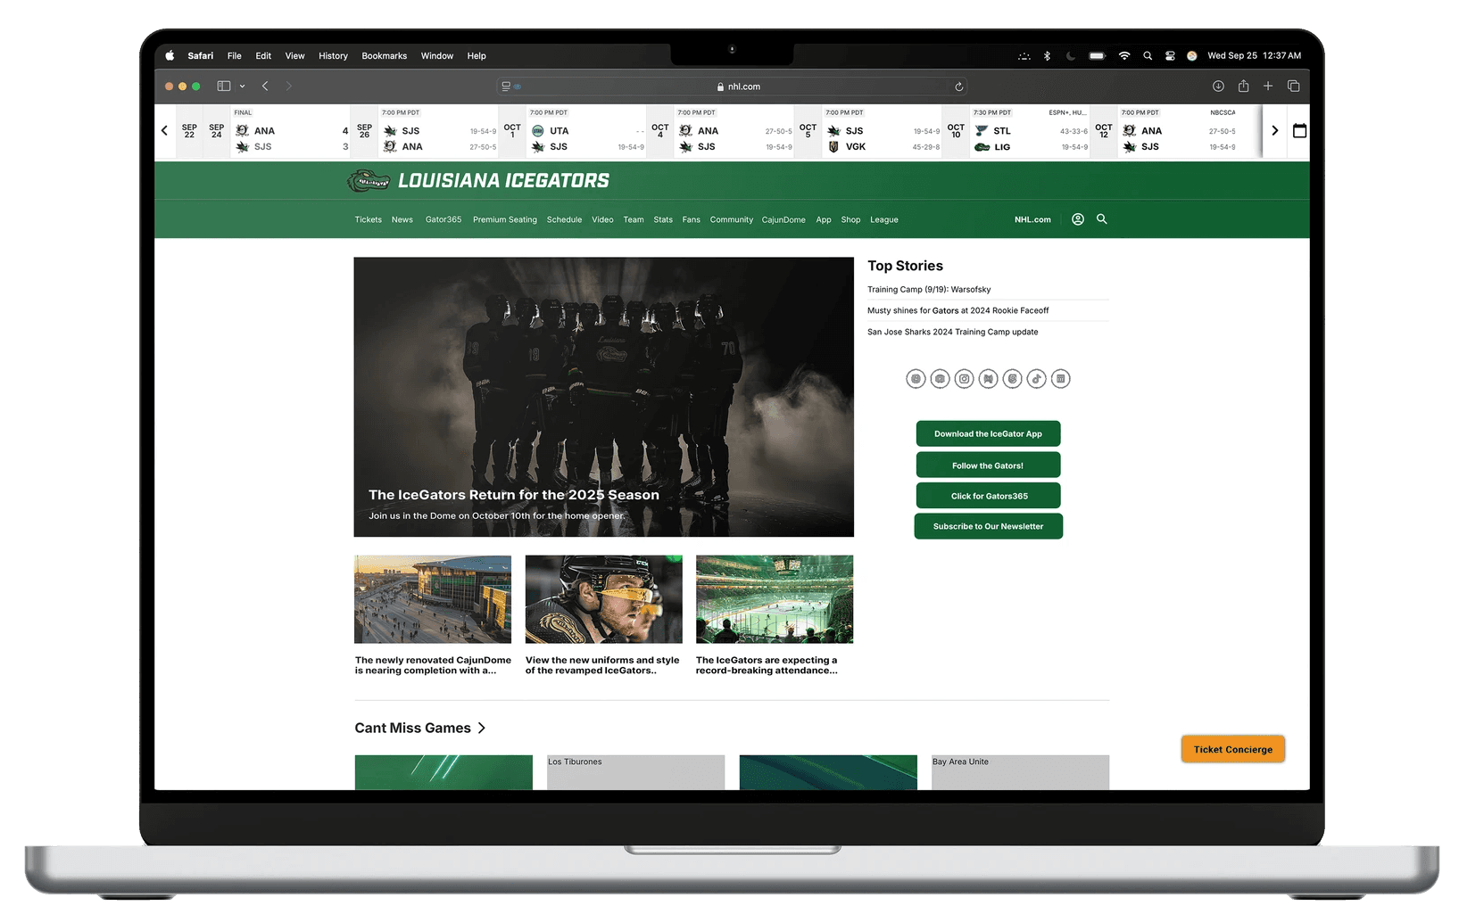
Task: Click the Sep 22 final ANA vs SJS game
Action: (x=291, y=130)
